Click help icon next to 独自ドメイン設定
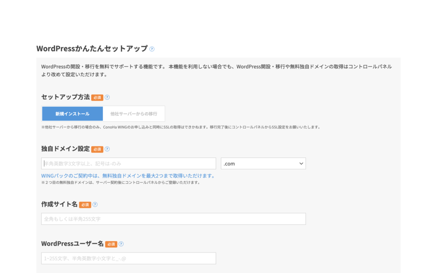The height and width of the screenshot is (273, 437). tap(107, 149)
